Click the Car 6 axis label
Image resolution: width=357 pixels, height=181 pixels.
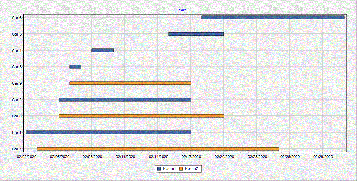17,18
